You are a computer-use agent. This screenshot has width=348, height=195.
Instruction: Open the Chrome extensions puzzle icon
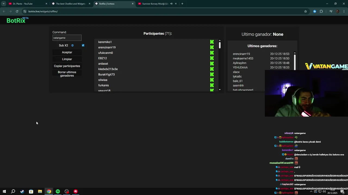tap(321, 11)
